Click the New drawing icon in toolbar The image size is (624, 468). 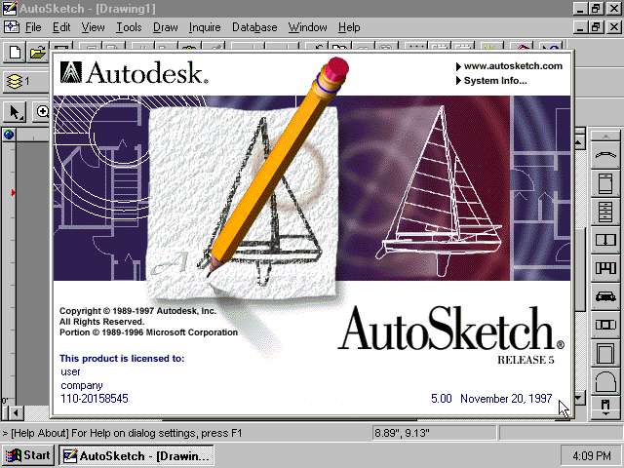[x=15, y=53]
